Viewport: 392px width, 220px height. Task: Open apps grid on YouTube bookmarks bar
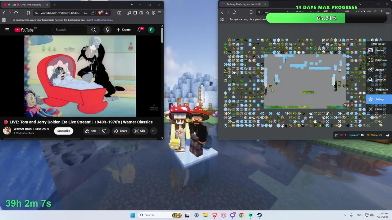4,20
